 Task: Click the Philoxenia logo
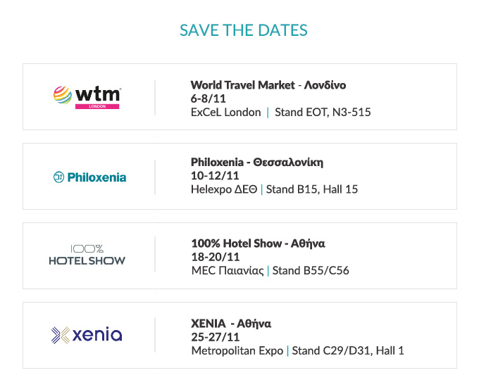(x=90, y=177)
